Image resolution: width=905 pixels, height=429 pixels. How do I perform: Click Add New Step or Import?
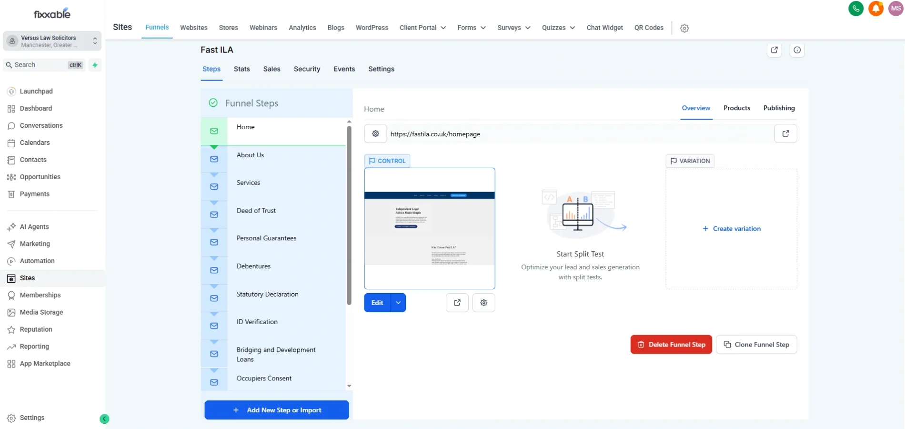pos(276,410)
